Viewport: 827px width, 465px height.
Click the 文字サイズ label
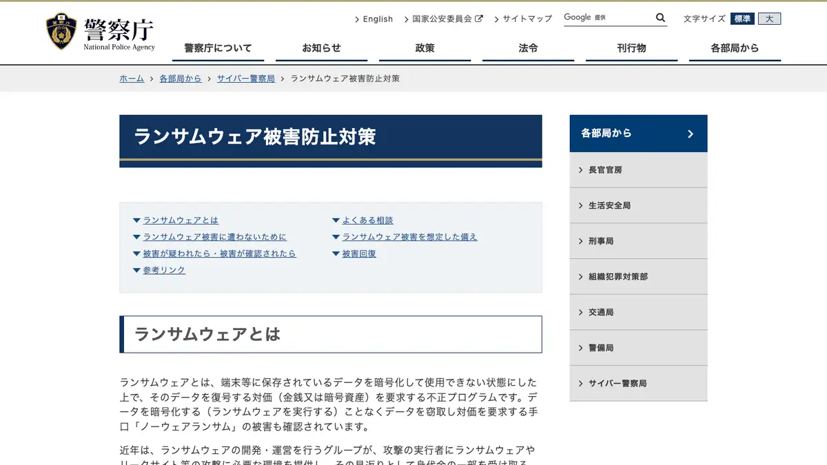704,19
